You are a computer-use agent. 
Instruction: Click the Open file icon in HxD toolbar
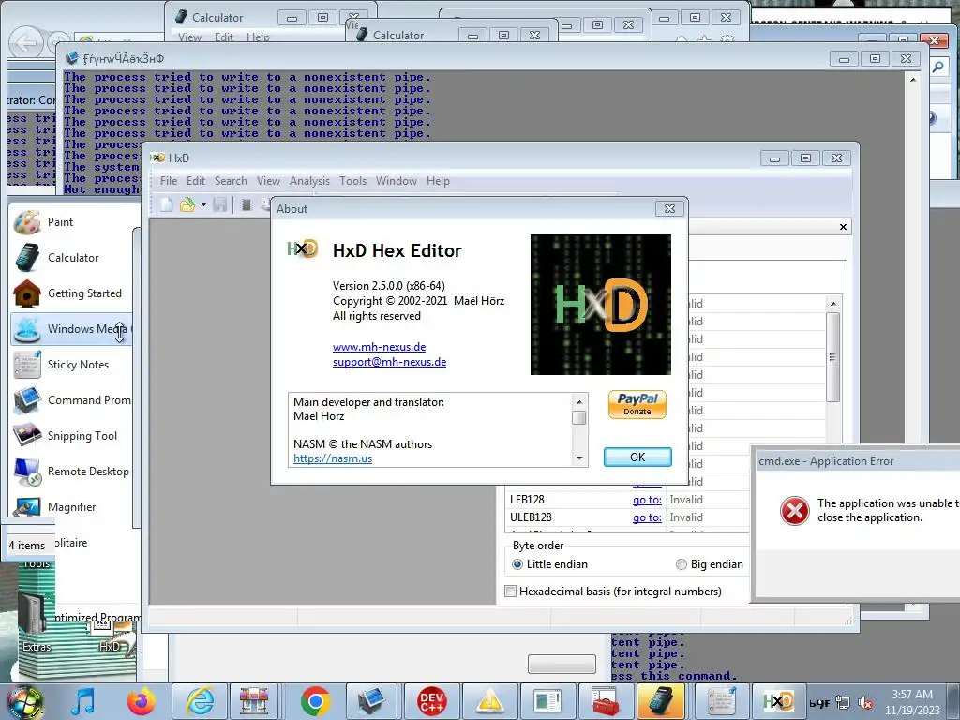click(187, 204)
